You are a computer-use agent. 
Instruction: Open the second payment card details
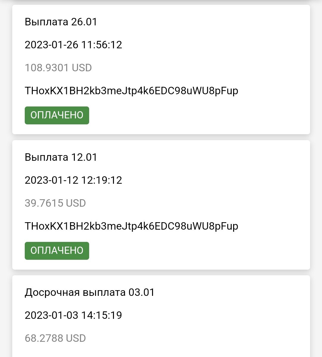tap(161, 204)
